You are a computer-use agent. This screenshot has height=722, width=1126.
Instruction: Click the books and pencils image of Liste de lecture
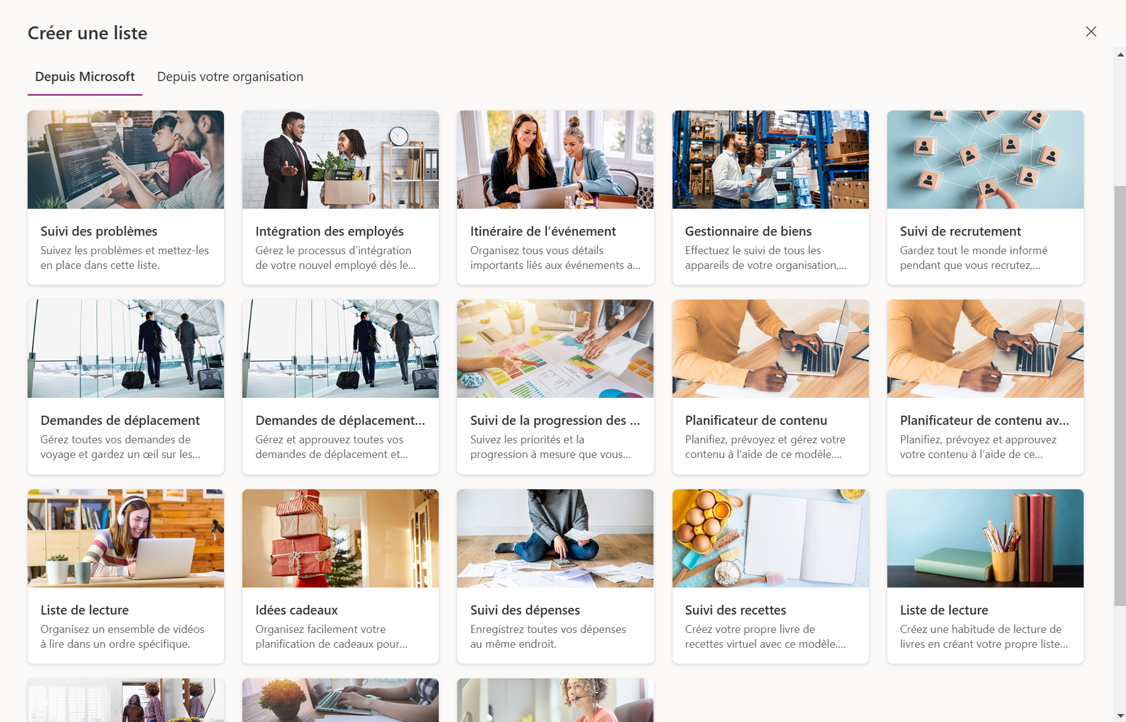pyautogui.click(x=985, y=538)
